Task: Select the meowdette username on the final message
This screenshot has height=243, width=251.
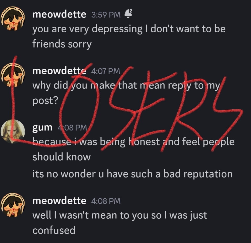Action: pos(59,201)
